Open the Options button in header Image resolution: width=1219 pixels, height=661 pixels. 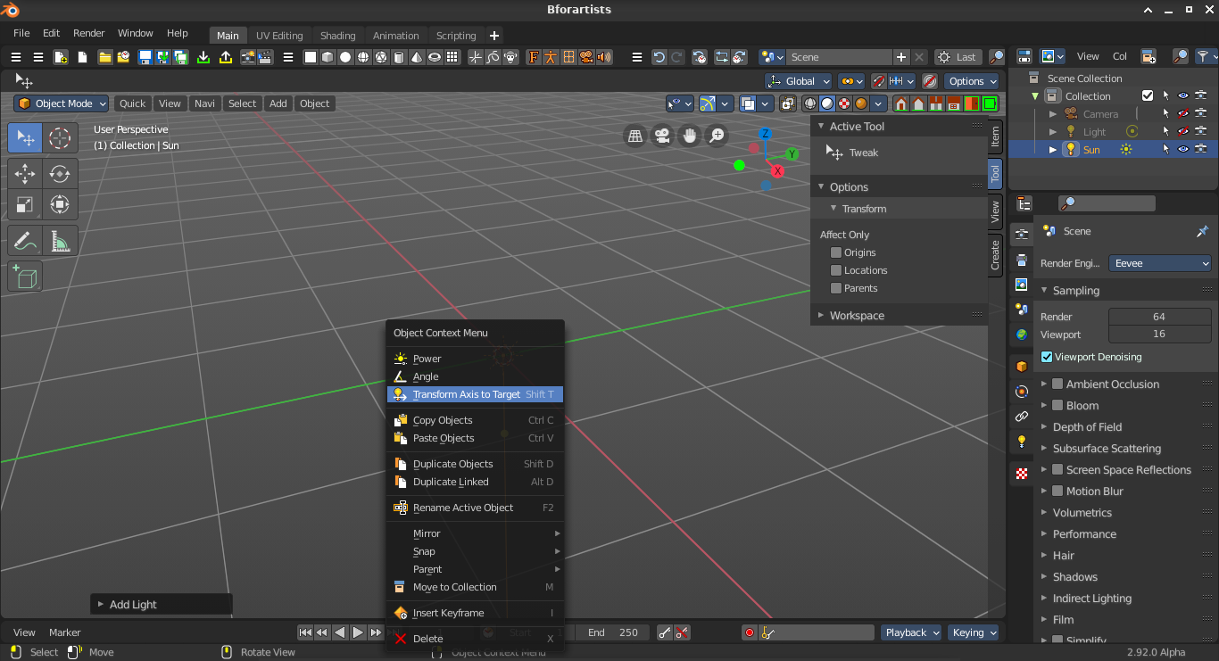(x=972, y=81)
